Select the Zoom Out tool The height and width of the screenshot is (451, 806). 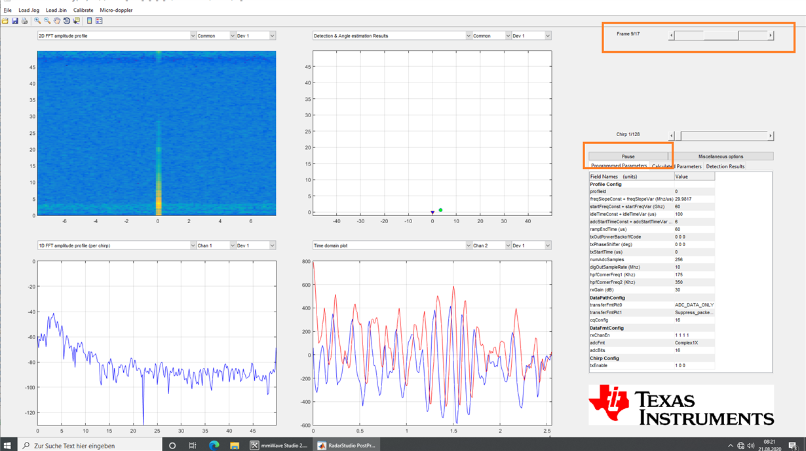click(47, 20)
